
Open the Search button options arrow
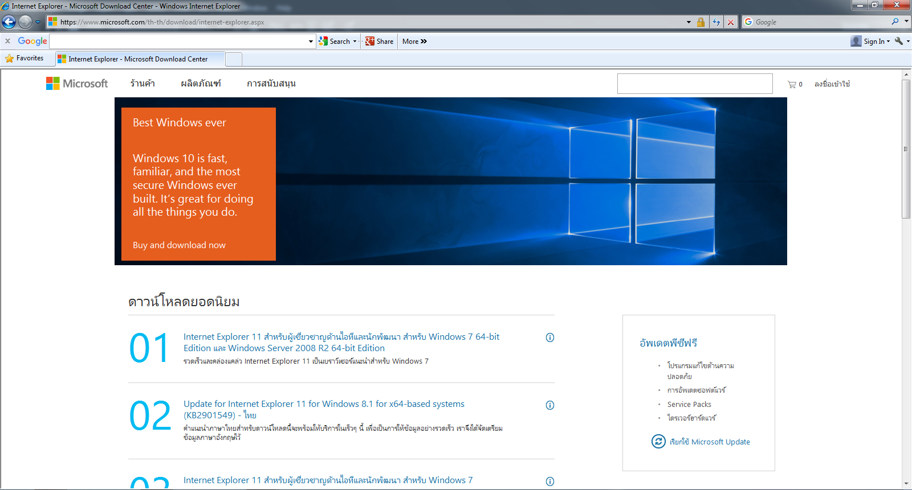click(x=355, y=41)
